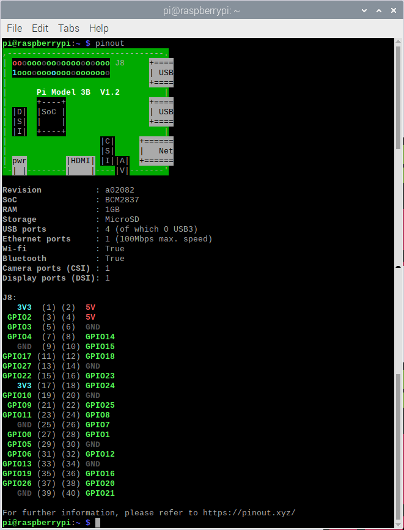Click the 5V label at pin 4
Screen dimensions: 404x530
click(90, 317)
